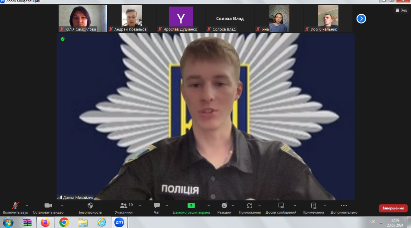Open the Чат chat panel

pyautogui.click(x=157, y=208)
